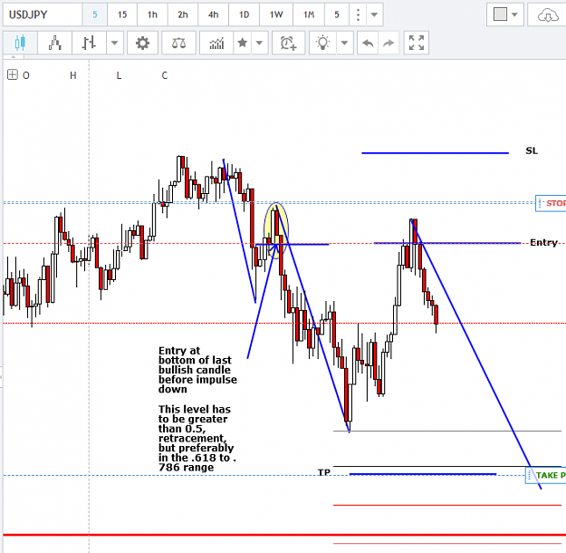Expand the lightbulb dropdown arrow
566x553 pixels.
click(345, 43)
